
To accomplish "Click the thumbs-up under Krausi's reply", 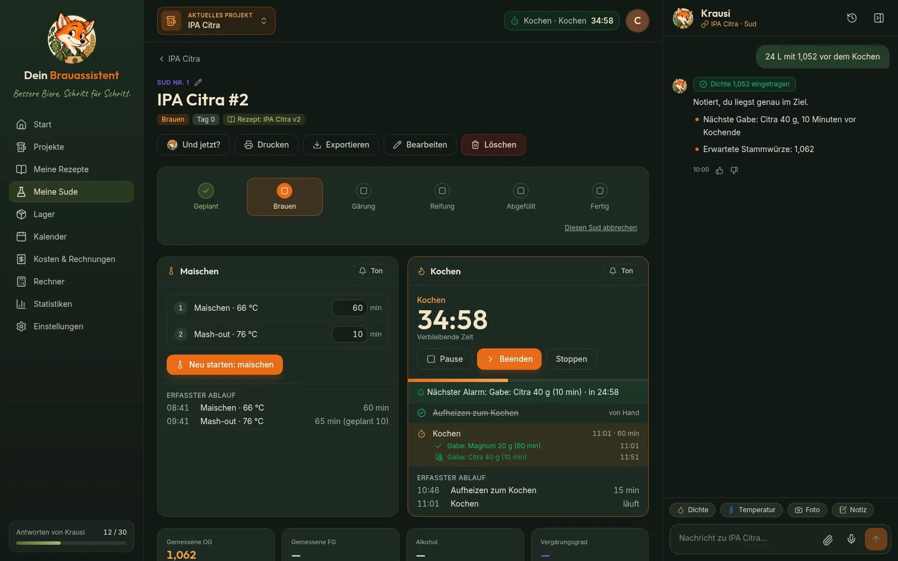I will coord(720,171).
